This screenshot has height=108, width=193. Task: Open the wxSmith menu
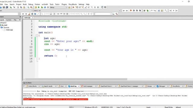coord(45,4)
